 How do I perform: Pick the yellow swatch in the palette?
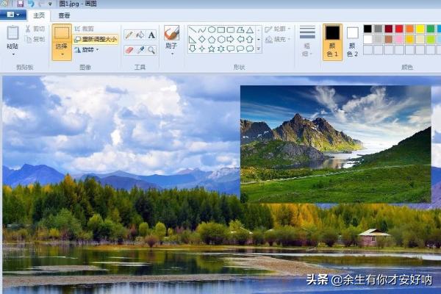point(420,29)
